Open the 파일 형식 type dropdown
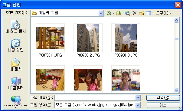183x111 pixels. (138, 105)
